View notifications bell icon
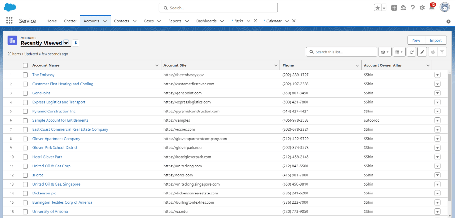 432,8
